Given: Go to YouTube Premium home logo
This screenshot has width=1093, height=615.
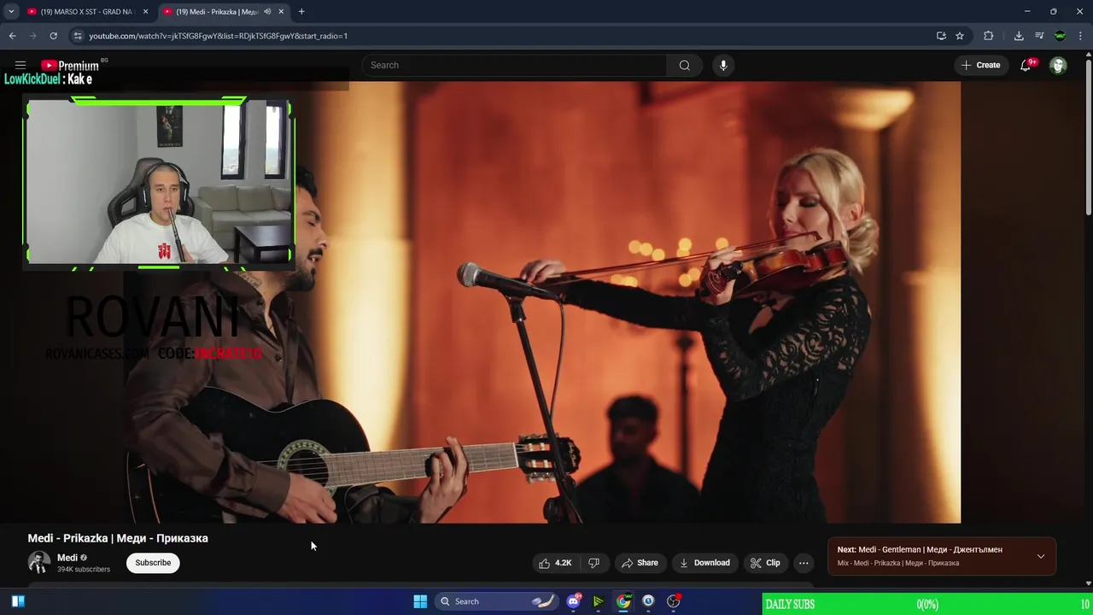Looking at the screenshot, I should pos(70,65).
